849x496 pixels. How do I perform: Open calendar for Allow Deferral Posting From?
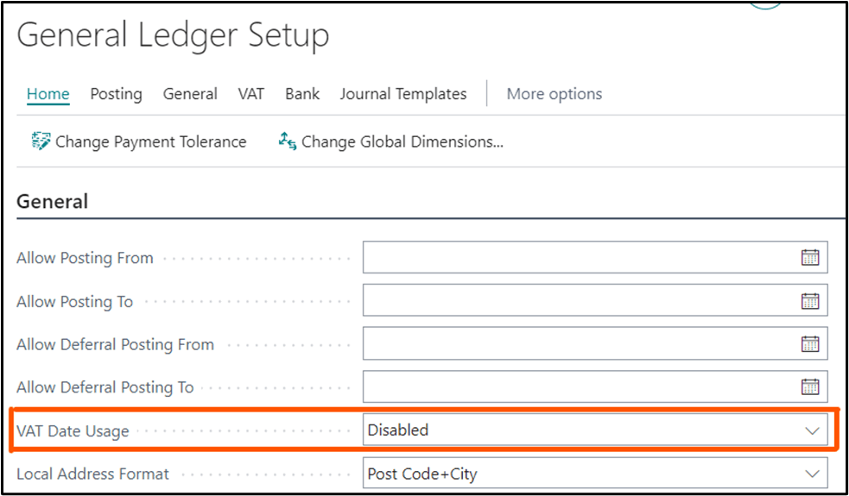(x=810, y=343)
